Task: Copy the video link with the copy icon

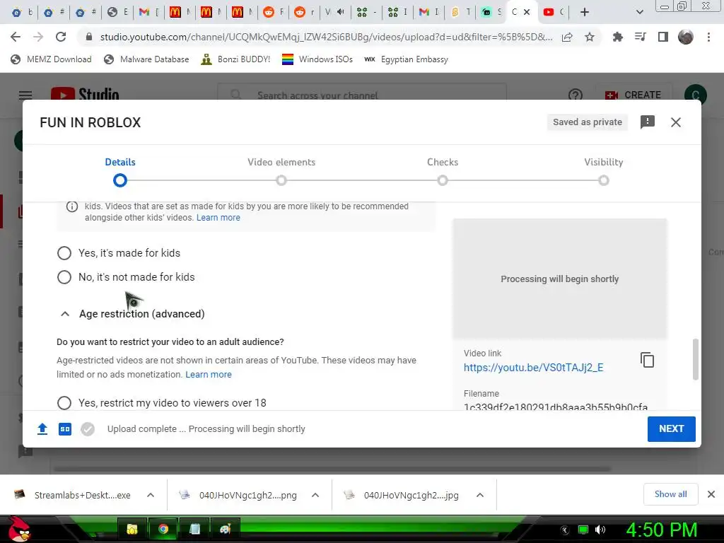Action: pos(647,360)
